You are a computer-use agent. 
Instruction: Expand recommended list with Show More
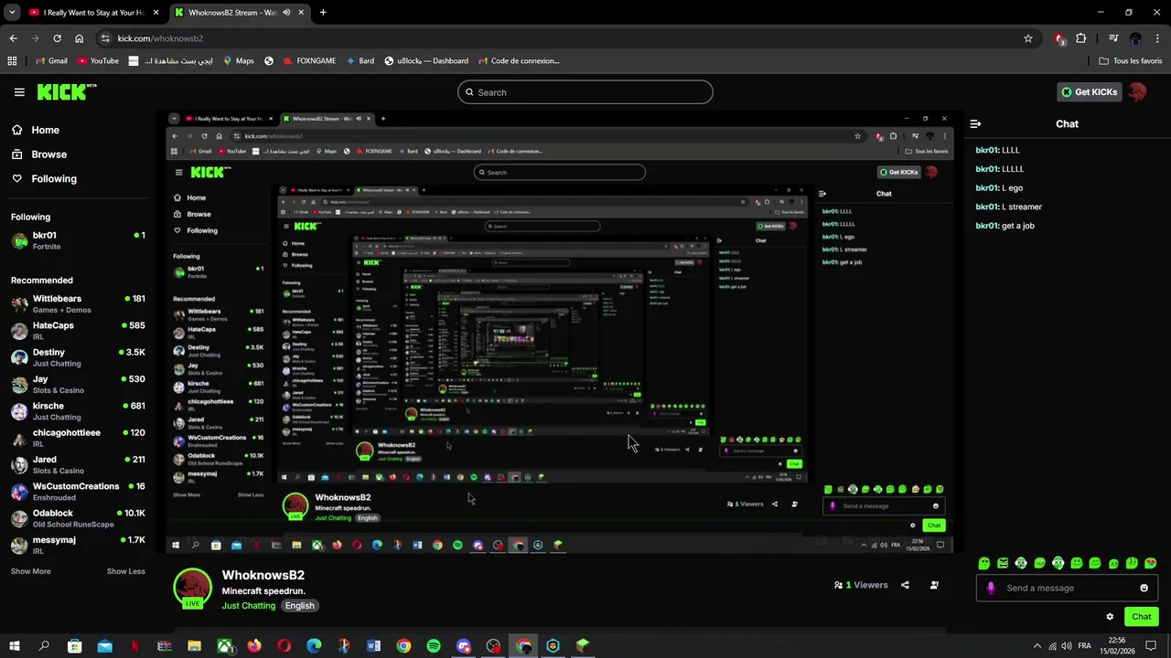[31, 571]
